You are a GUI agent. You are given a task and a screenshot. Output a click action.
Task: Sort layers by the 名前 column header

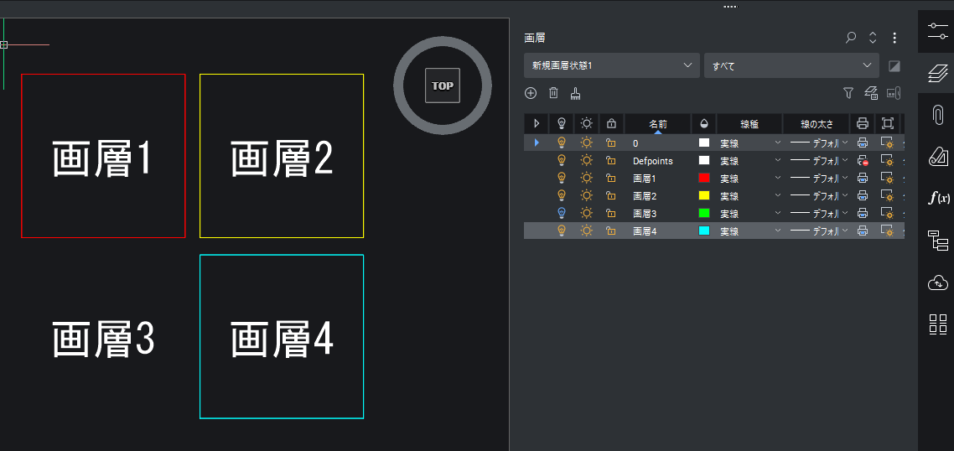[x=658, y=124]
